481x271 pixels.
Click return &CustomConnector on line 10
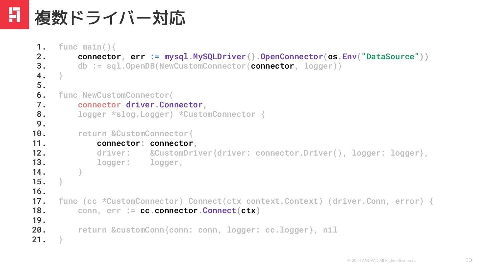coord(135,134)
